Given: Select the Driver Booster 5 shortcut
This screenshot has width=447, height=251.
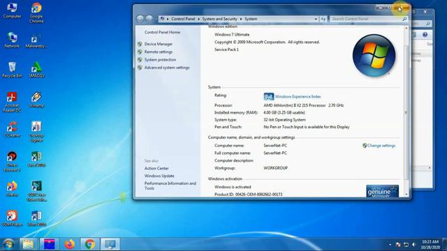Looking at the screenshot, I should (12, 161).
